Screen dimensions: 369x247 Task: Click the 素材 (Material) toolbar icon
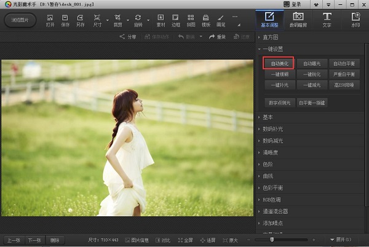tap(161, 19)
